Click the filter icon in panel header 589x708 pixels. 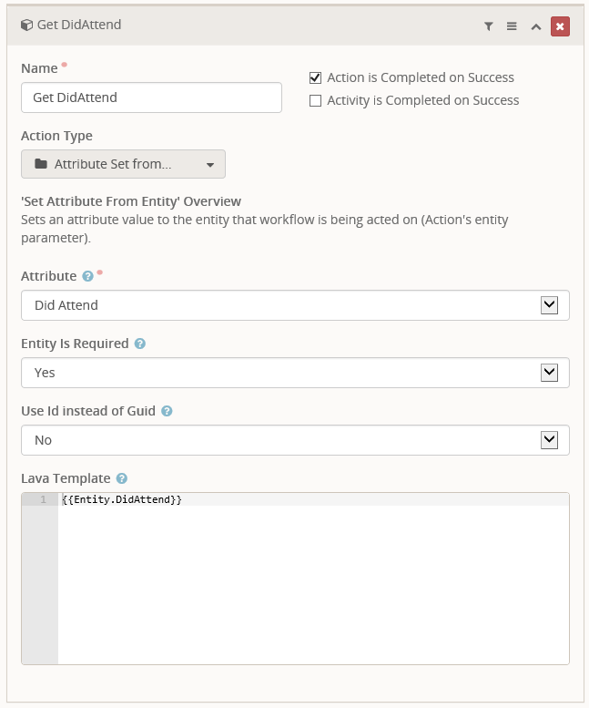pyautogui.click(x=488, y=26)
